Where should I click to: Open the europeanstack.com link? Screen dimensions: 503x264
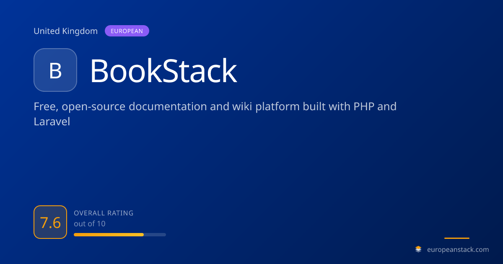(x=458, y=249)
